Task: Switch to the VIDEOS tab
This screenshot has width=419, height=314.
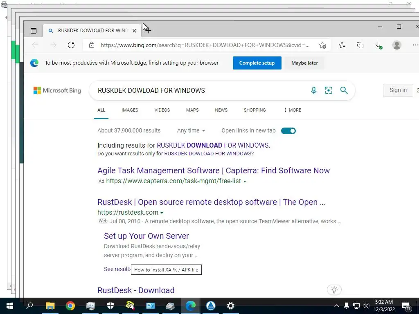Action: point(162,110)
